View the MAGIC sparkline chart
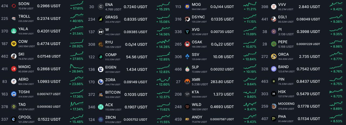This screenshot has height=125, width=346. [77, 66]
